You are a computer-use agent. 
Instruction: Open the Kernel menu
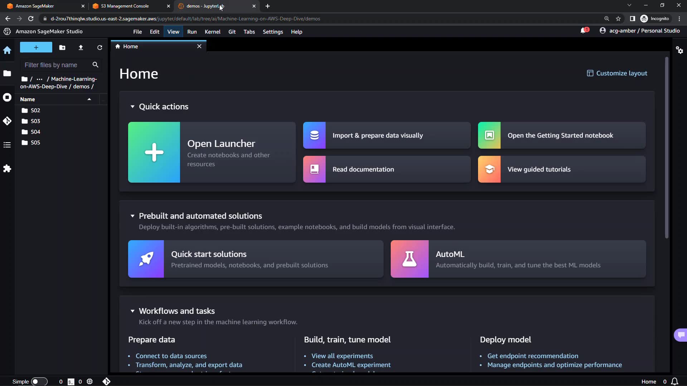point(212,32)
